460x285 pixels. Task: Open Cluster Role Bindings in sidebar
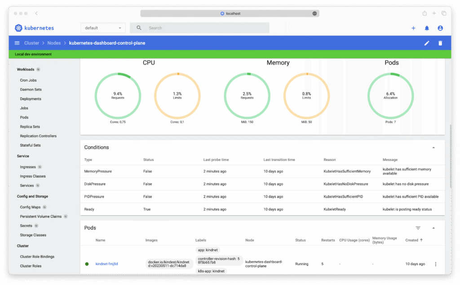tap(37, 257)
